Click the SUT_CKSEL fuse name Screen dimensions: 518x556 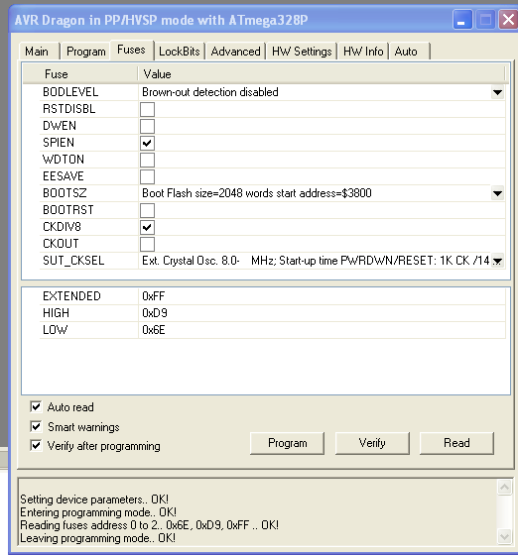pyautogui.click(x=73, y=261)
